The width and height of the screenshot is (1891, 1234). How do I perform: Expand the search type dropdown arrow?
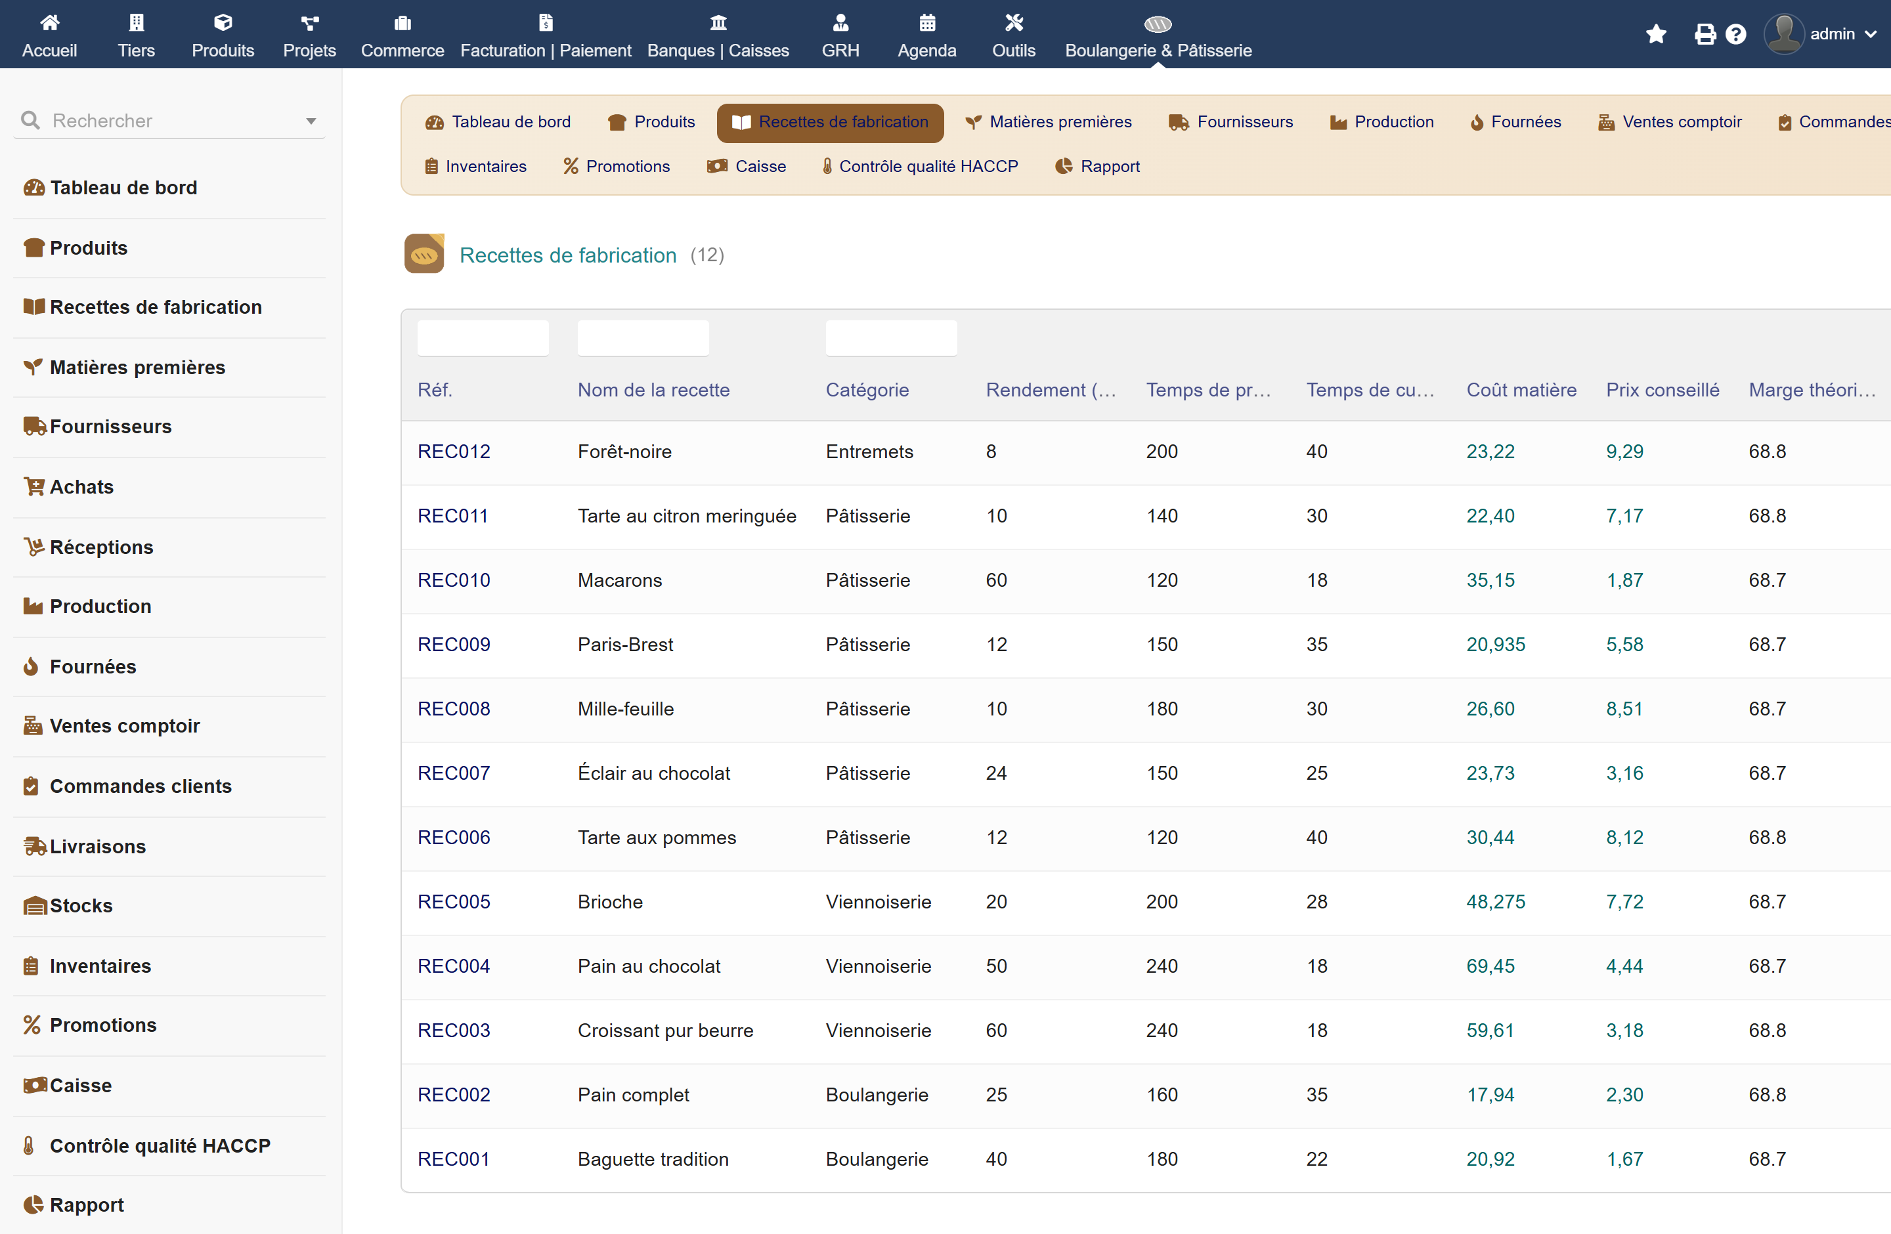coord(311,121)
